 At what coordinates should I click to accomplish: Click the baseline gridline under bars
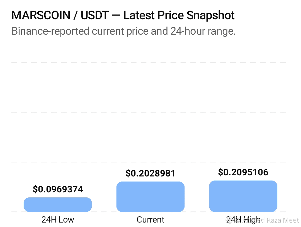[149, 212]
